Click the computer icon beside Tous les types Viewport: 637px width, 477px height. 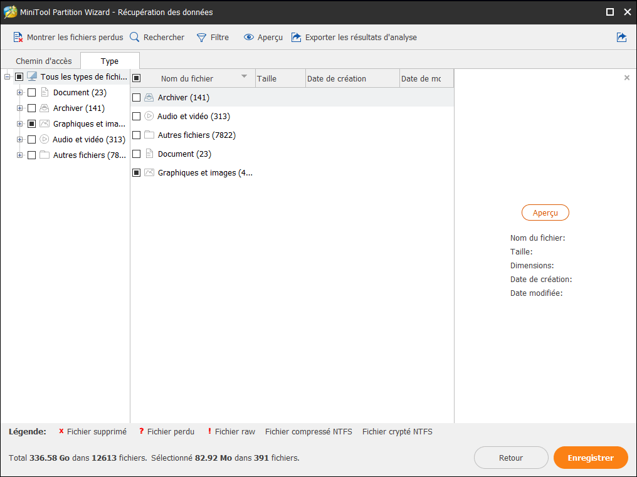tap(32, 76)
